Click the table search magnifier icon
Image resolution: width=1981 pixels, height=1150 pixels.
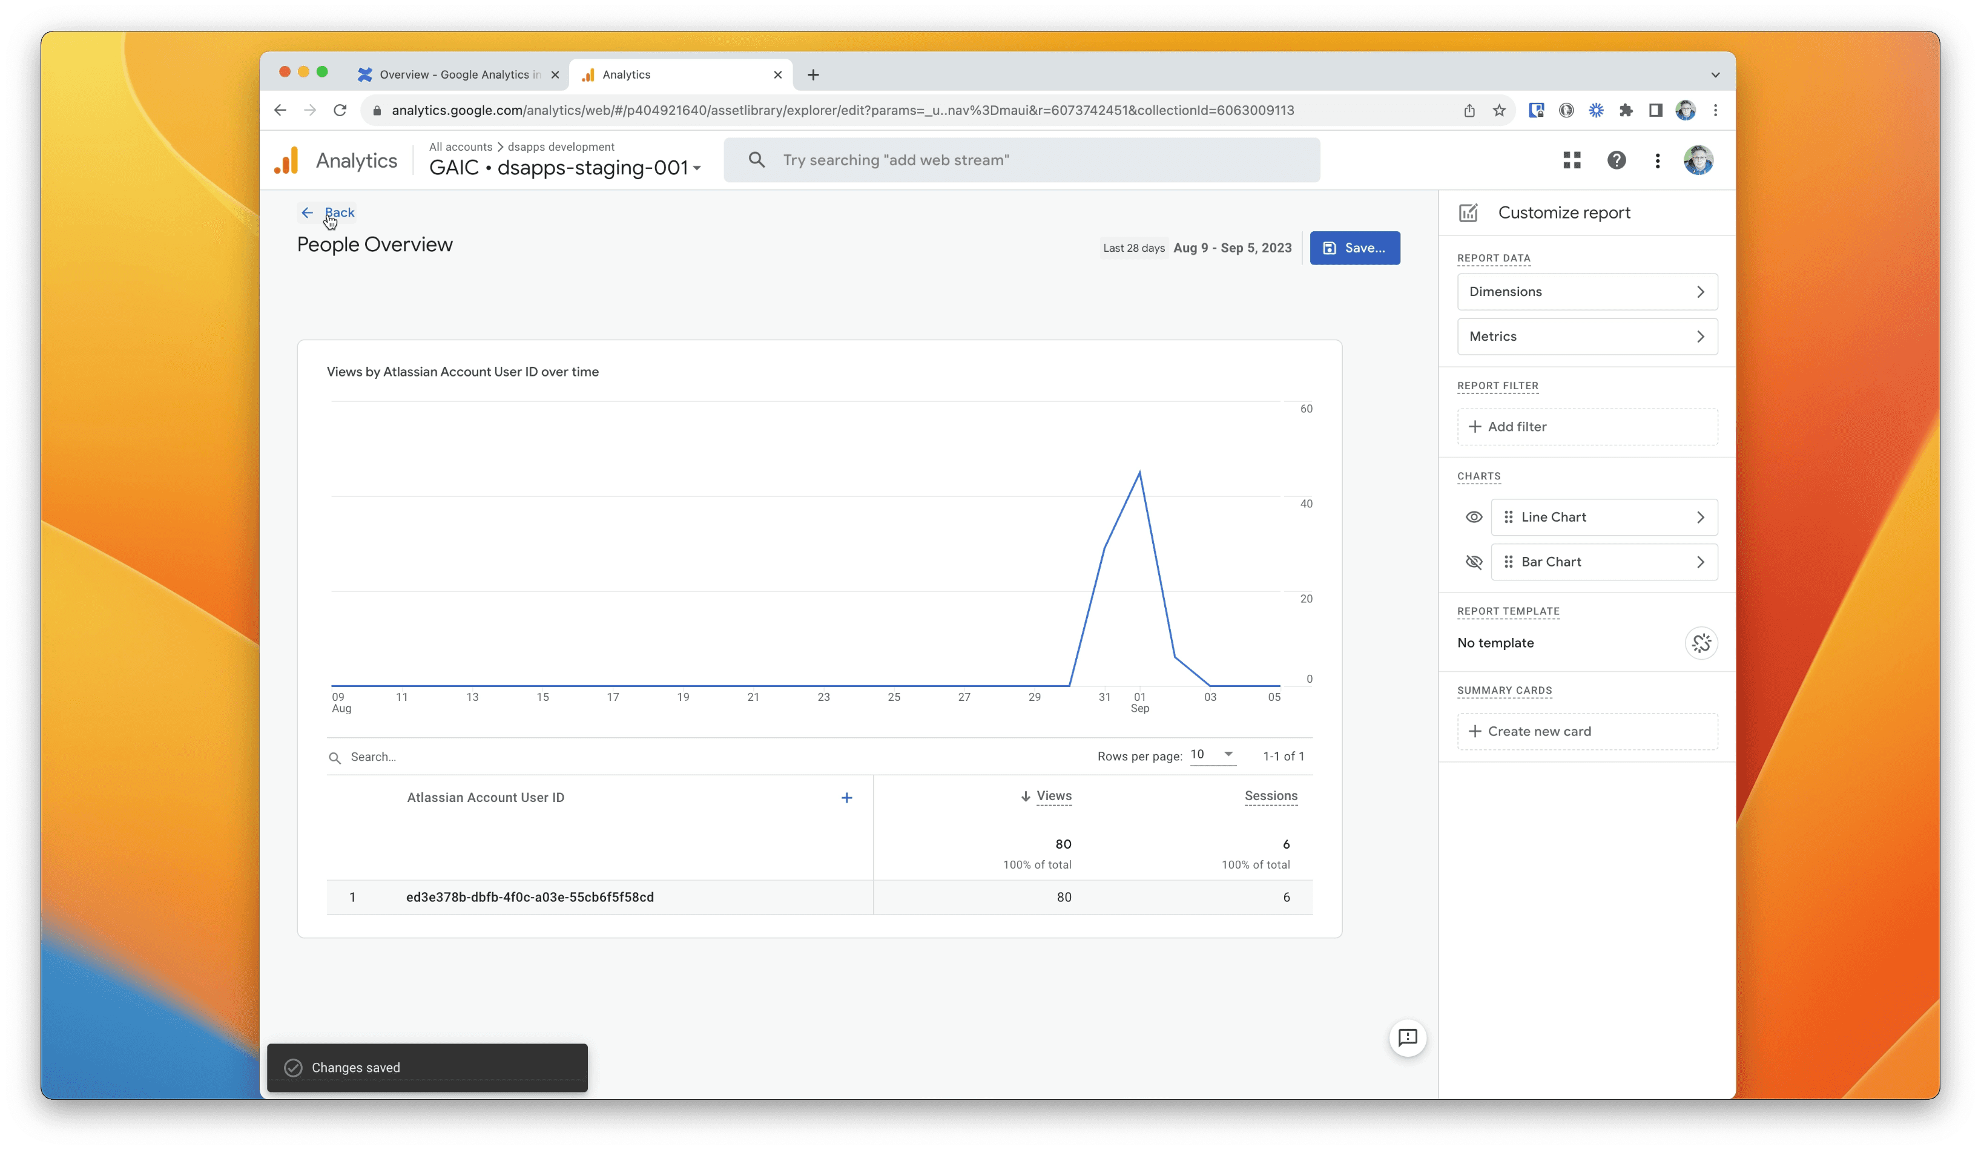coord(334,758)
